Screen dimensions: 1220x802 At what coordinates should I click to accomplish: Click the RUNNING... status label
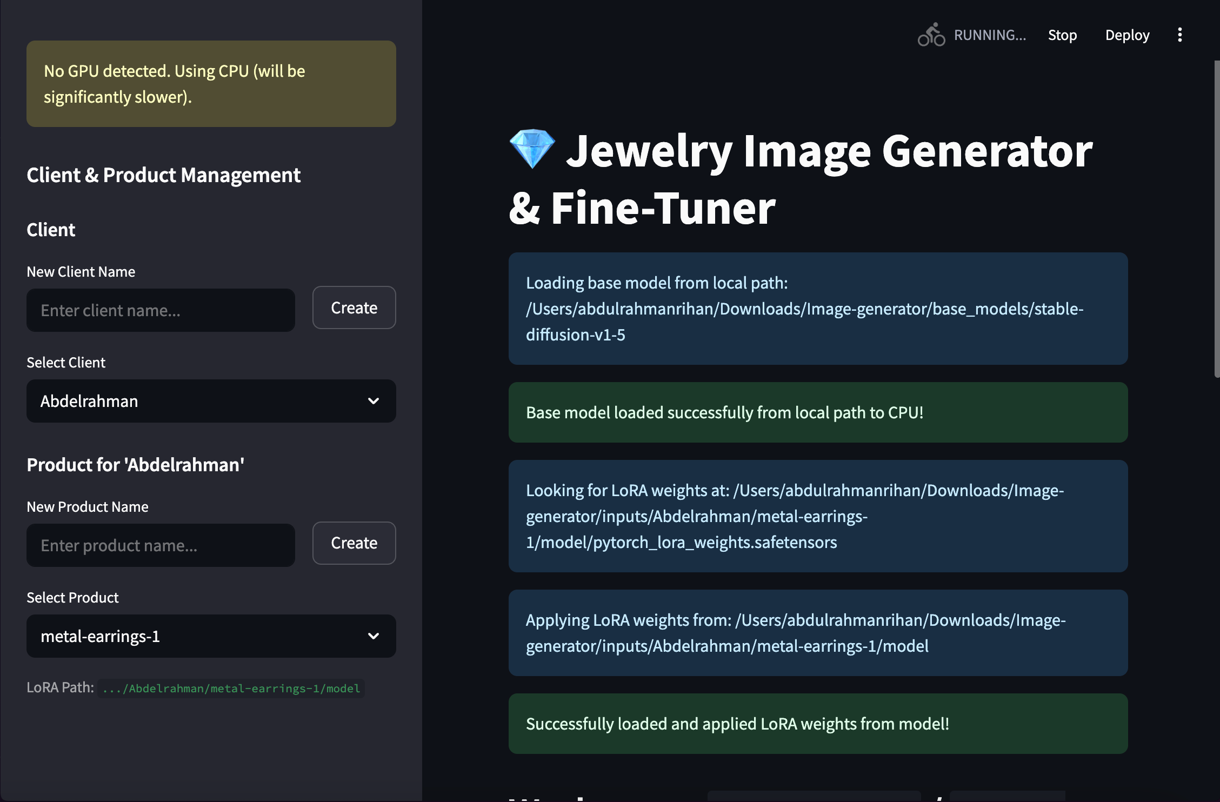990,35
